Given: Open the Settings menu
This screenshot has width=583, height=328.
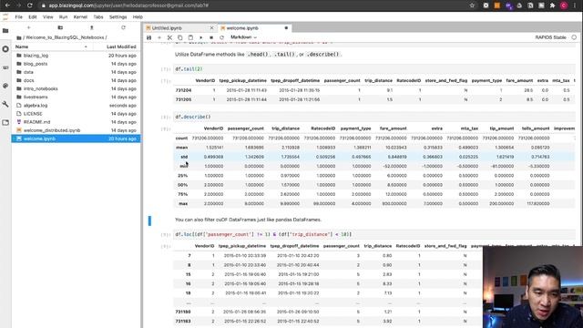Looking at the screenshot, I should pyautogui.click(x=118, y=17).
